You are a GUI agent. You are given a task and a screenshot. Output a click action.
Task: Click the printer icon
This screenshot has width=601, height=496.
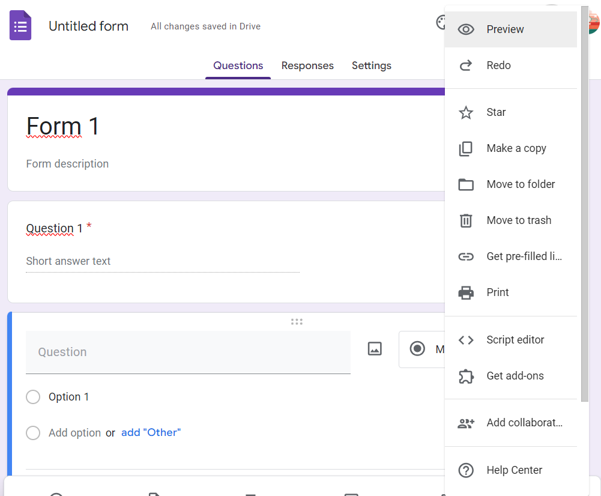(466, 292)
